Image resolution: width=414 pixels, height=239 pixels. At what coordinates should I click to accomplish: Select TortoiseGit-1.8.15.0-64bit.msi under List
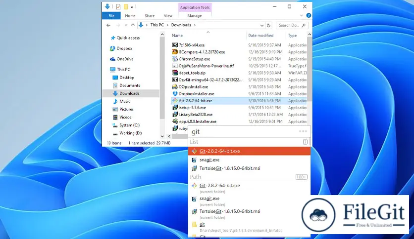pyautogui.click(x=250, y=168)
